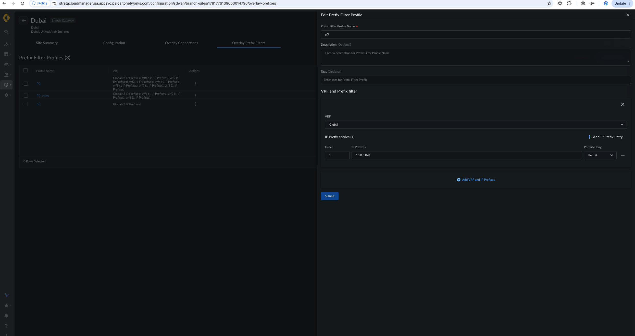The height and width of the screenshot is (336, 635).
Task: Click the Palo Alto Strata logo icon
Action: 6,18
